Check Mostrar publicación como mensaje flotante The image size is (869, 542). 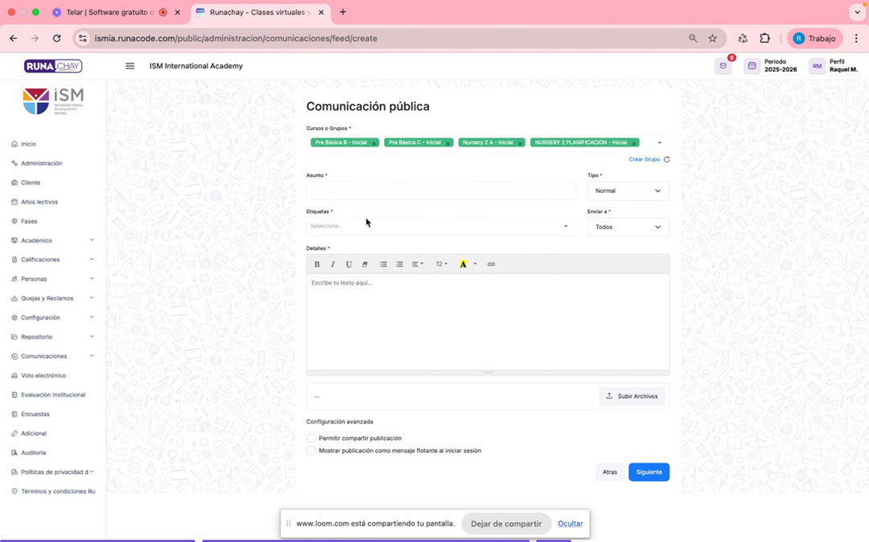click(311, 451)
